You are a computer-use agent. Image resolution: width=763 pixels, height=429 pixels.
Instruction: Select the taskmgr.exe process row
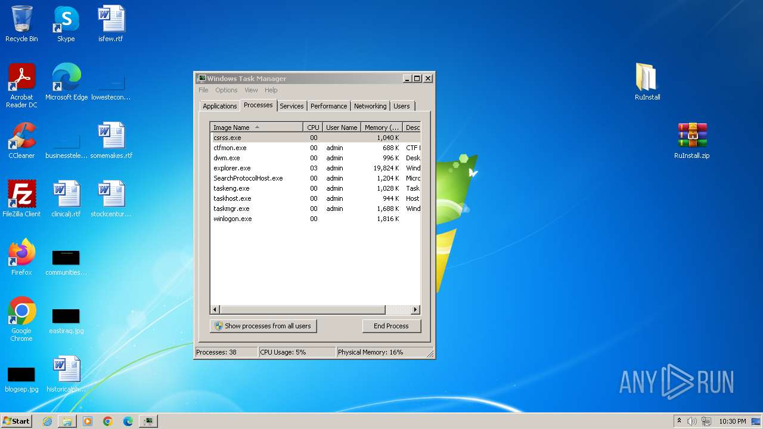(315, 209)
